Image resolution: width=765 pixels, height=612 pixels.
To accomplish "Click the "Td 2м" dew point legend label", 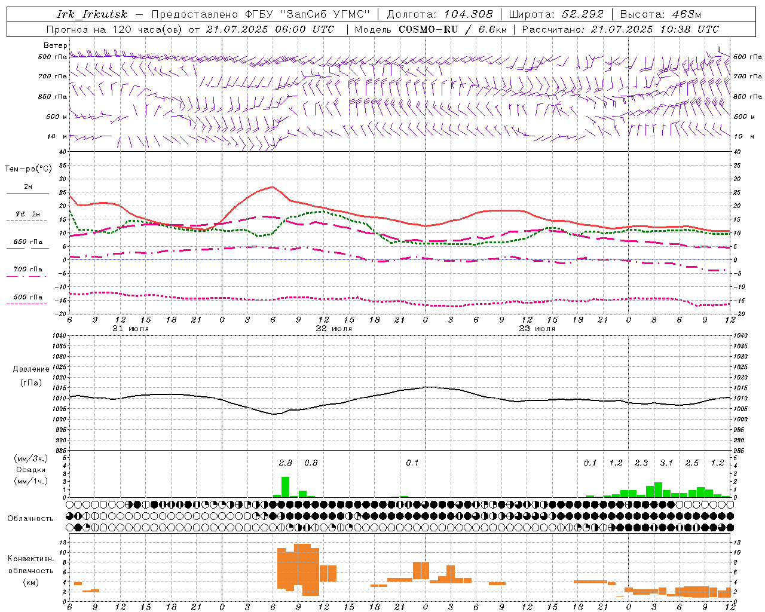I will [27, 214].
